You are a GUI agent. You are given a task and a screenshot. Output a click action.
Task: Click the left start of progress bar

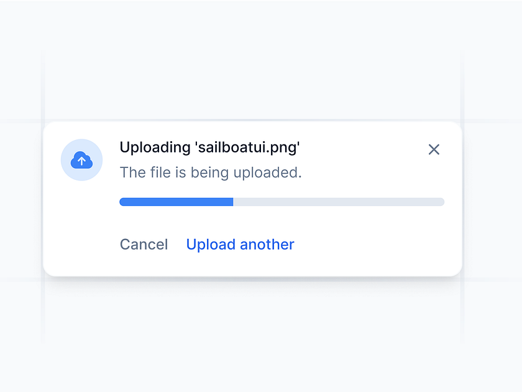click(x=122, y=202)
